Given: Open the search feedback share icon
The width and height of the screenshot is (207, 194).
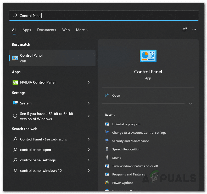Looking at the screenshot, I should click(x=185, y=30).
